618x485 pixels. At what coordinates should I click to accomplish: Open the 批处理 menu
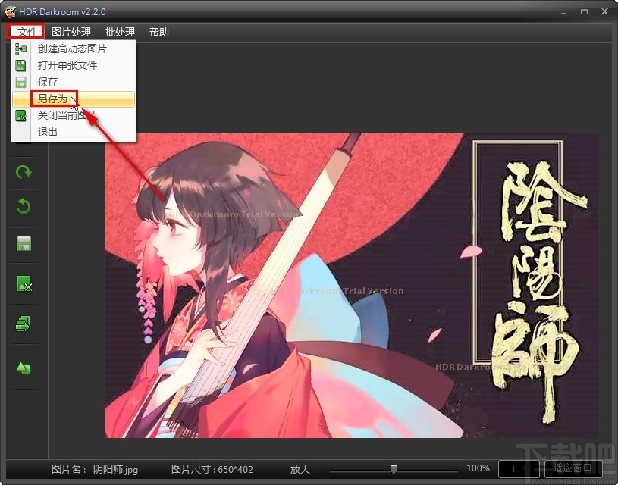point(120,32)
